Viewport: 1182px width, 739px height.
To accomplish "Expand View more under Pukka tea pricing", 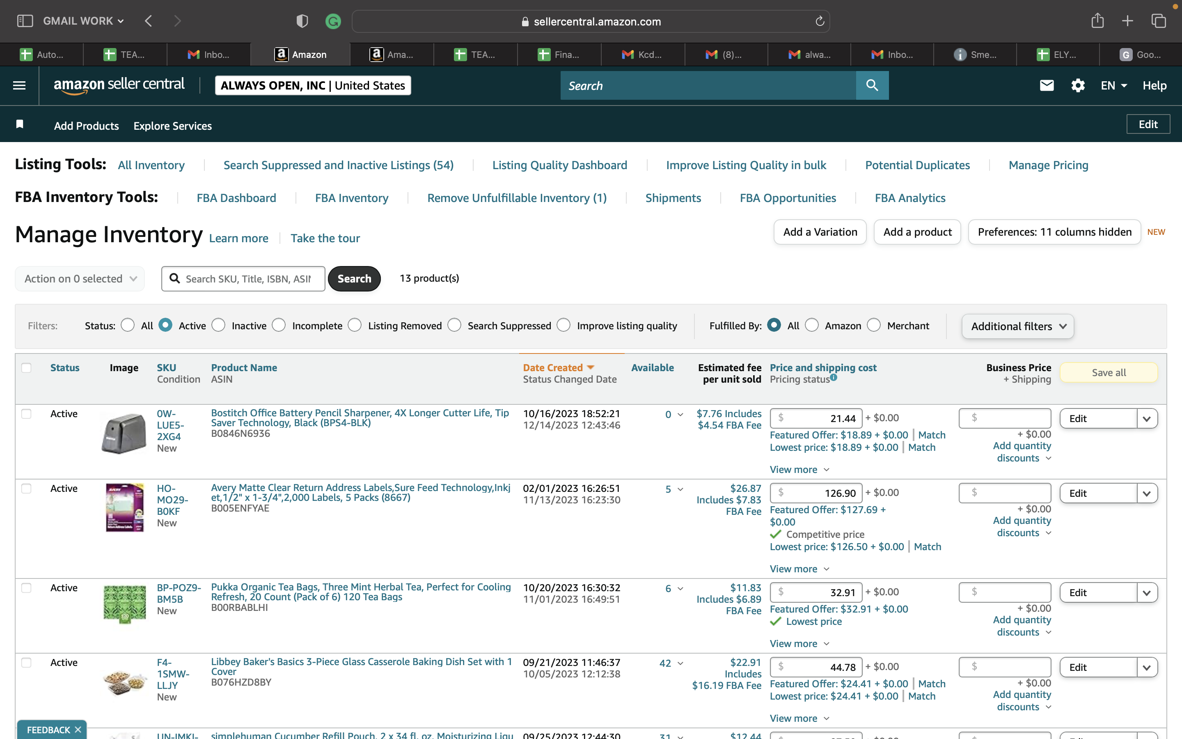I will point(799,644).
